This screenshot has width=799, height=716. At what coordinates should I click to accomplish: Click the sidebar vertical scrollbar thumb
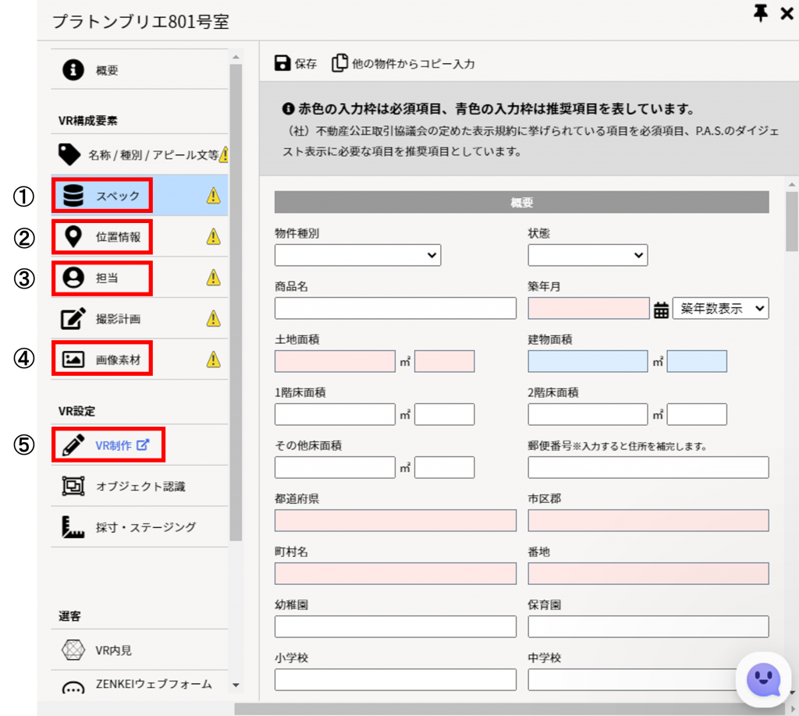[x=236, y=302]
